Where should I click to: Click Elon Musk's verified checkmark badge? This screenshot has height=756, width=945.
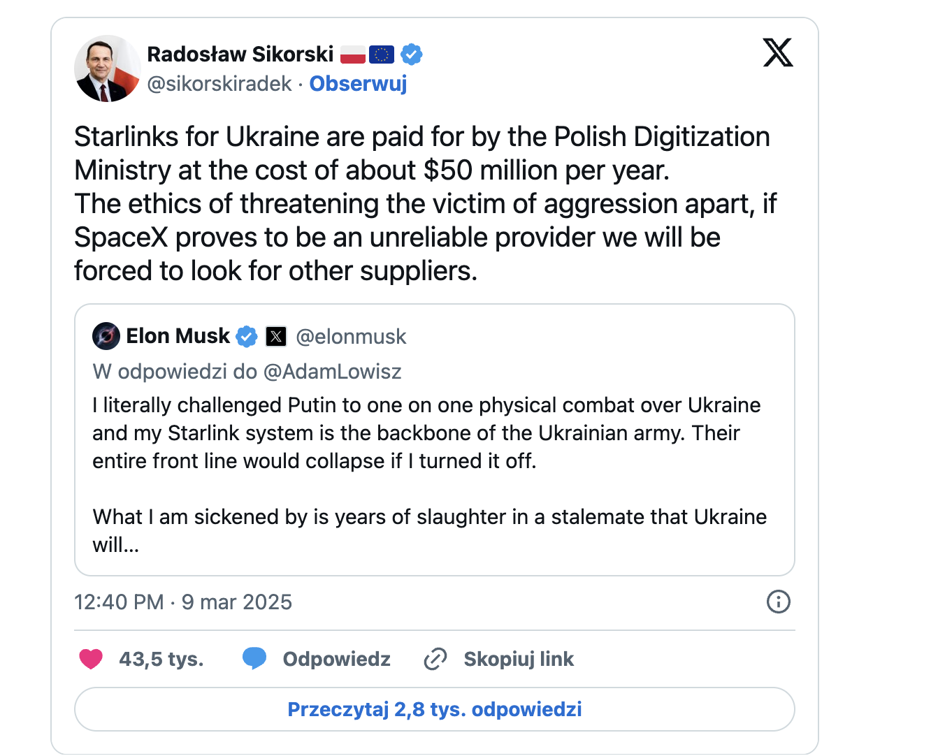pos(246,337)
